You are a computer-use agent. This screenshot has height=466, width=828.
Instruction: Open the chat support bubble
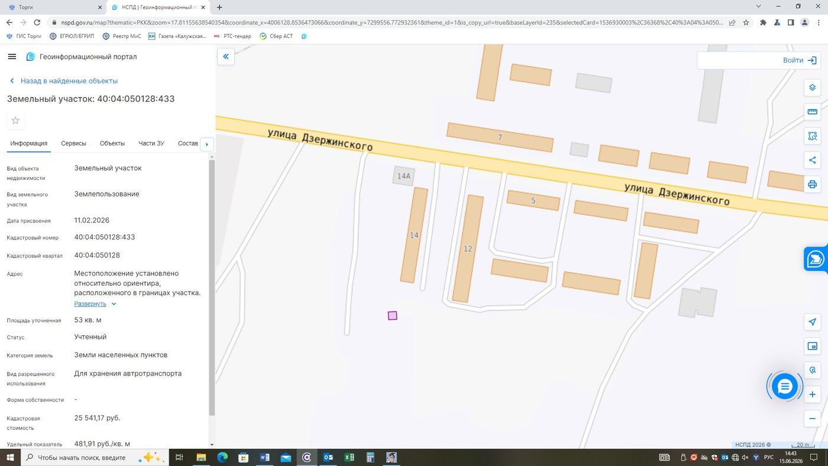click(784, 387)
